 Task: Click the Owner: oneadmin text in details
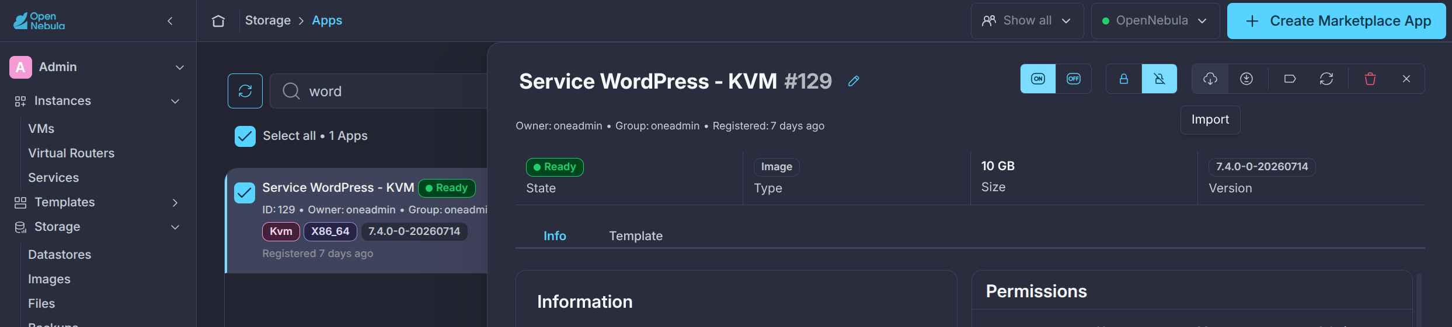[x=559, y=126]
